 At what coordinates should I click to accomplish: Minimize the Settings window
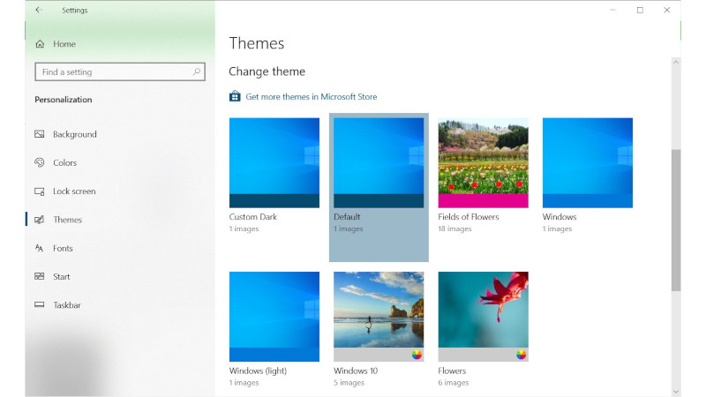pos(612,10)
